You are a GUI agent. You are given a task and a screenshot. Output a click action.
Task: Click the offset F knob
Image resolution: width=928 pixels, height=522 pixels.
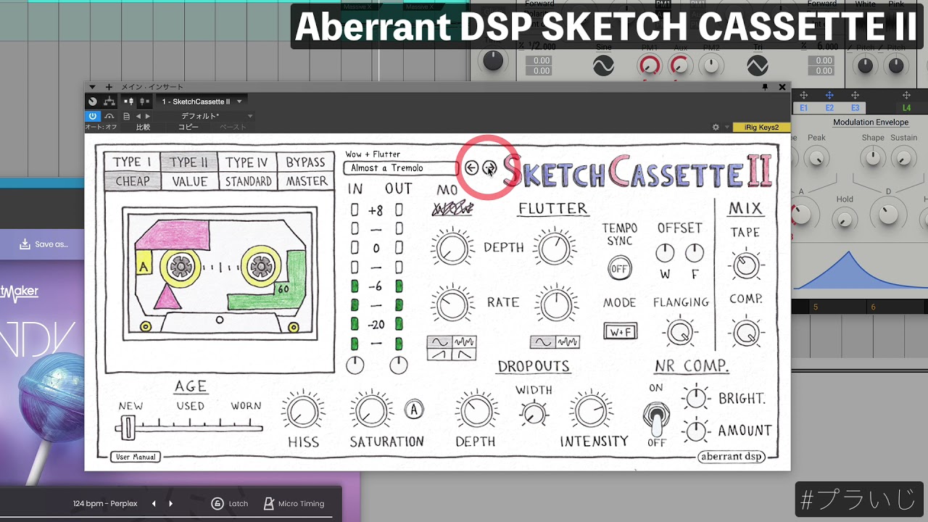695,253
